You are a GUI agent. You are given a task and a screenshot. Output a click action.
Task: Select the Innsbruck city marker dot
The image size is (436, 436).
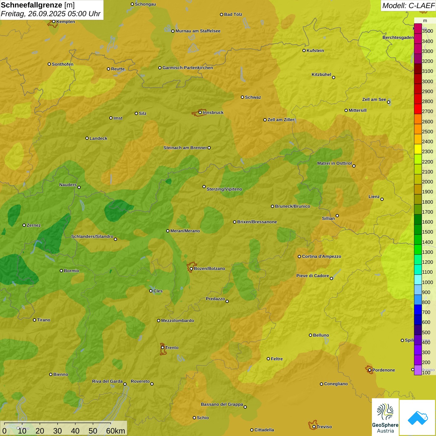(200, 112)
